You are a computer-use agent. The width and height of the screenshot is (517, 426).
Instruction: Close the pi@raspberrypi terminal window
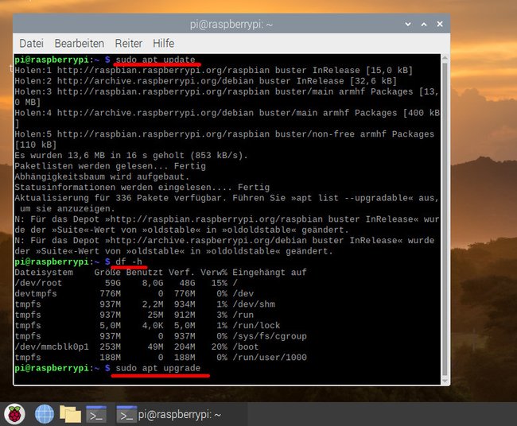click(x=440, y=24)
